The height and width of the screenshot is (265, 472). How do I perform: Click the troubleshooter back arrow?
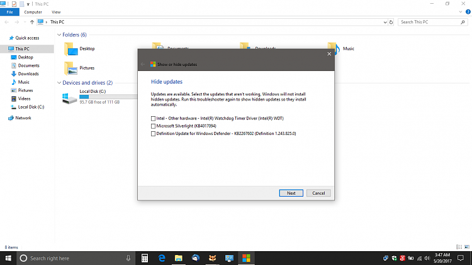coord(143,64)
